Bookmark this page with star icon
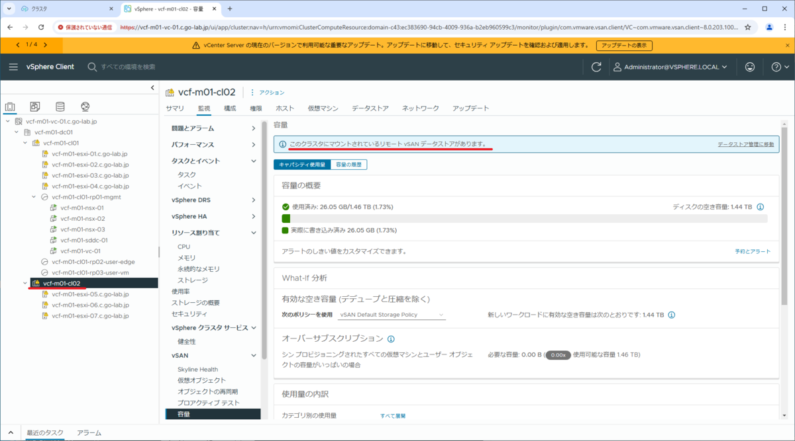The image size is (795, 441). 748,27
